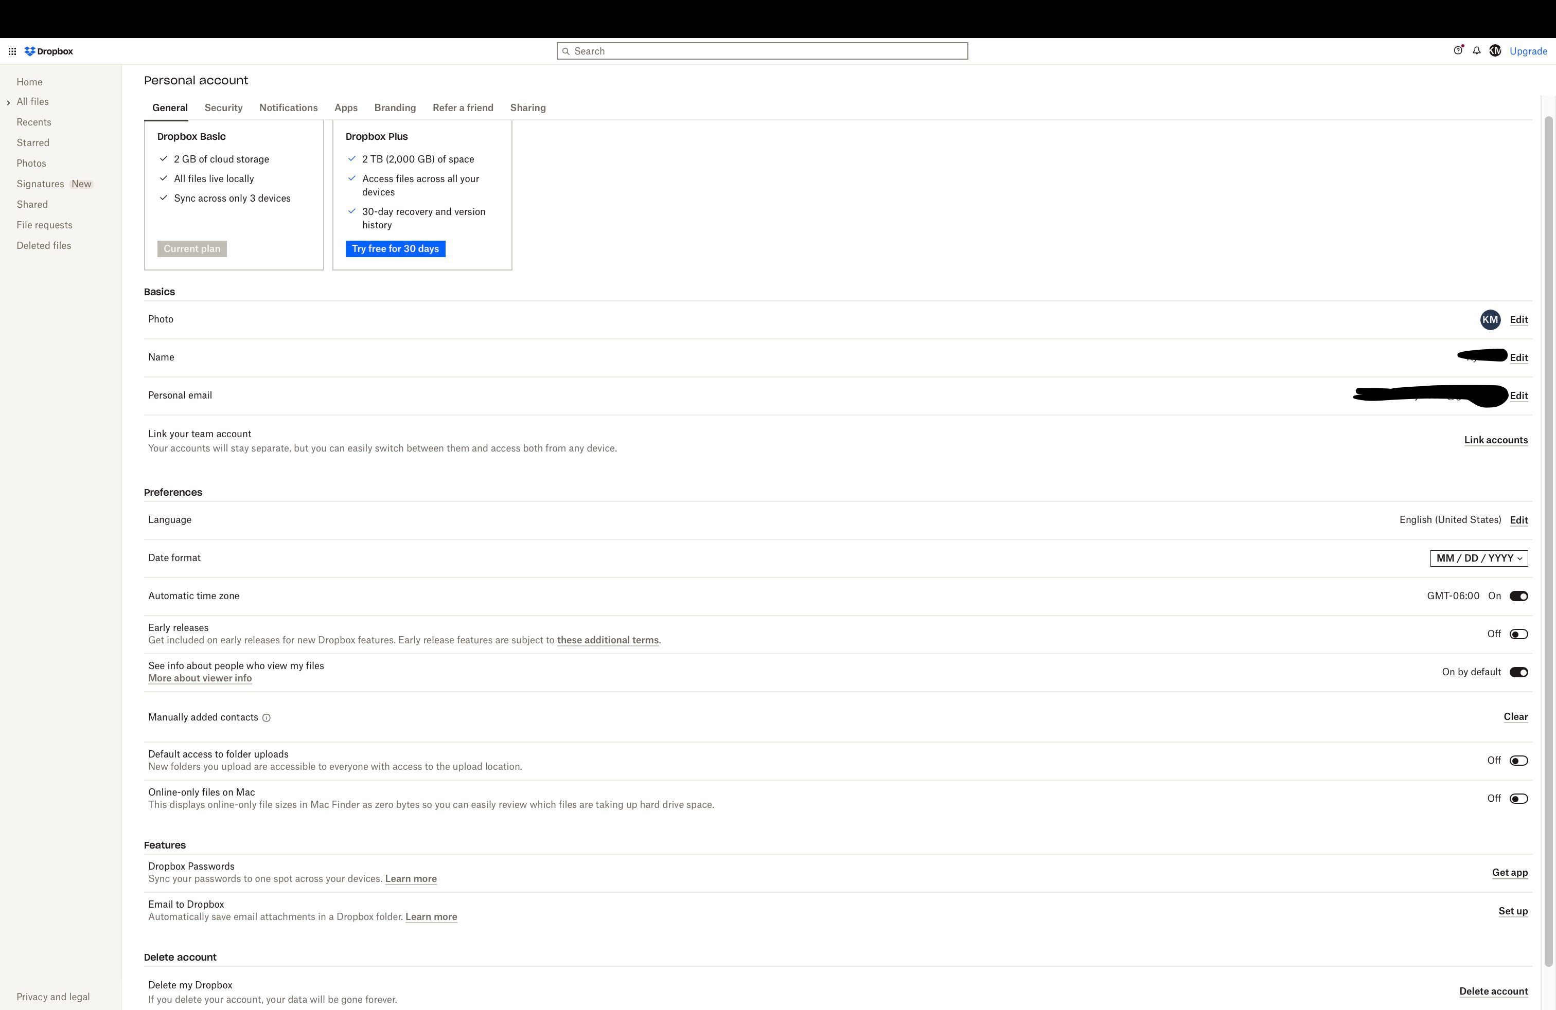This screenshot has height=1010, width=1556.
Task: Select the MM/DD/YYYY date format dropdown
Action: [1478, 557]
